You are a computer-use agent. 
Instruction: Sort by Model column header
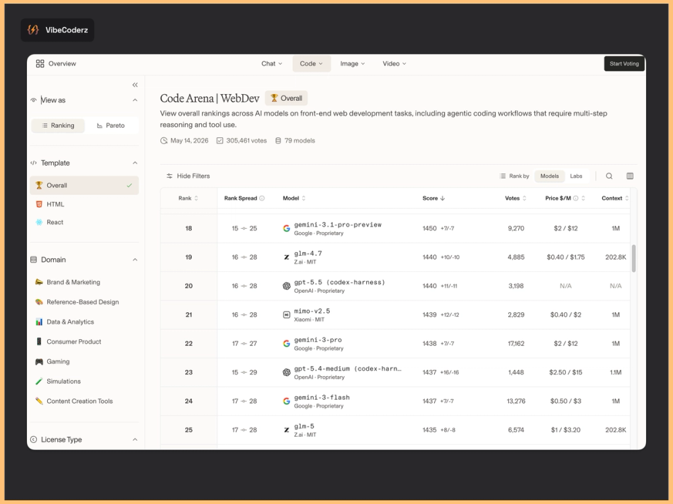point(295,199)
